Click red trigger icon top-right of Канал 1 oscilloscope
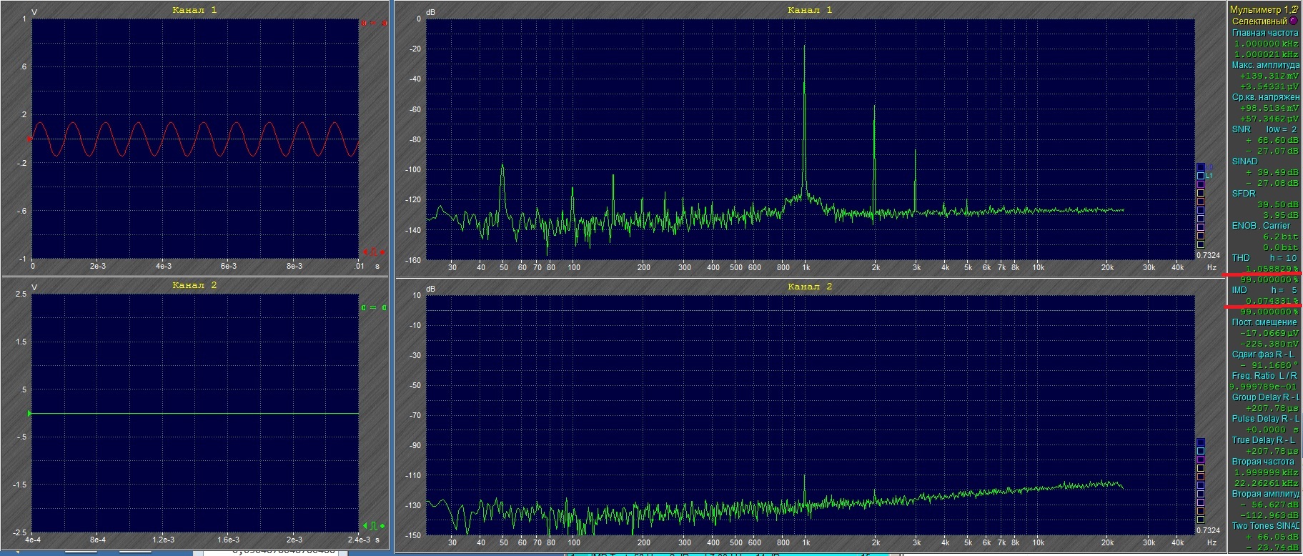The height and width of the screenshot is (556, 1303). (x=374, y=23)
